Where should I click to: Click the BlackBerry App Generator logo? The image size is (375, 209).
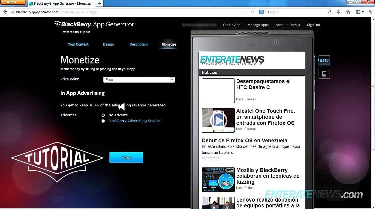(x=94, y=25)
